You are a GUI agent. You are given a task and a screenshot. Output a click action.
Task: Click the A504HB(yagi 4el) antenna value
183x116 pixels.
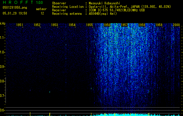[103, 14]
